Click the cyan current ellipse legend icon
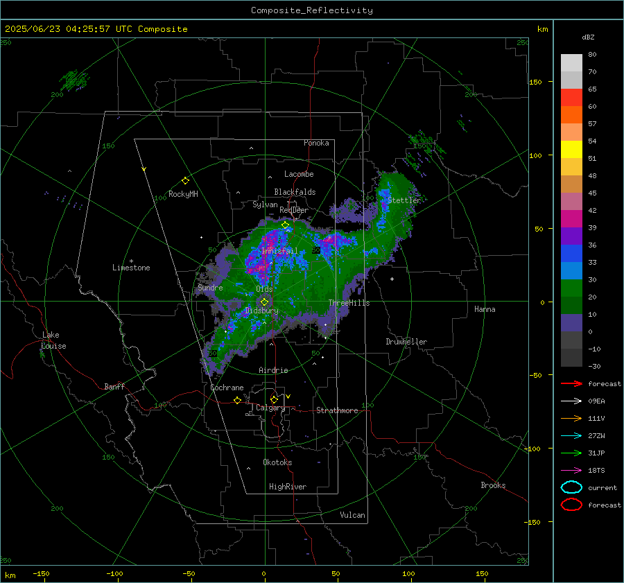This screenshot has height=583, width=624. coord(571,487)
